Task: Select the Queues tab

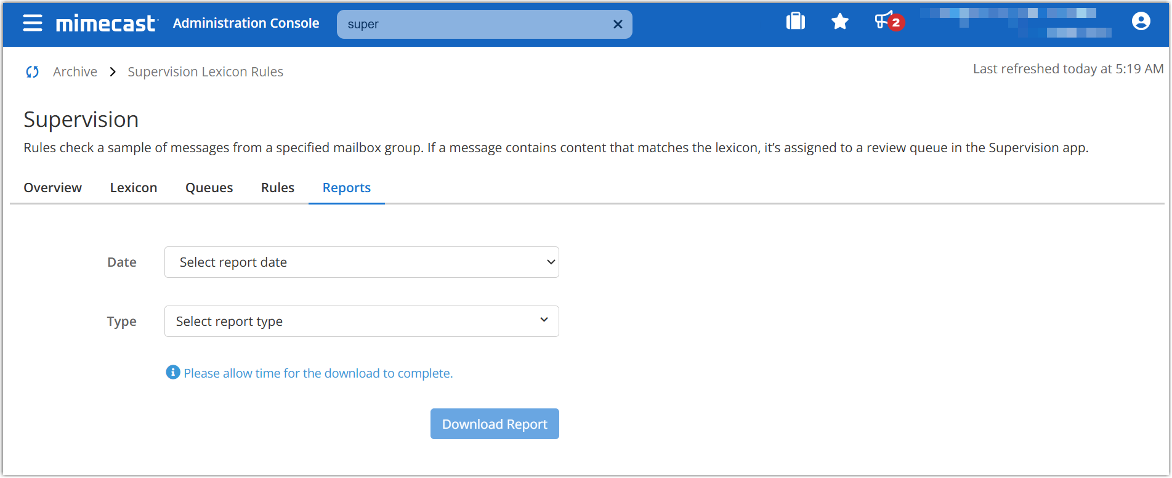Action: tap(209, 188)
